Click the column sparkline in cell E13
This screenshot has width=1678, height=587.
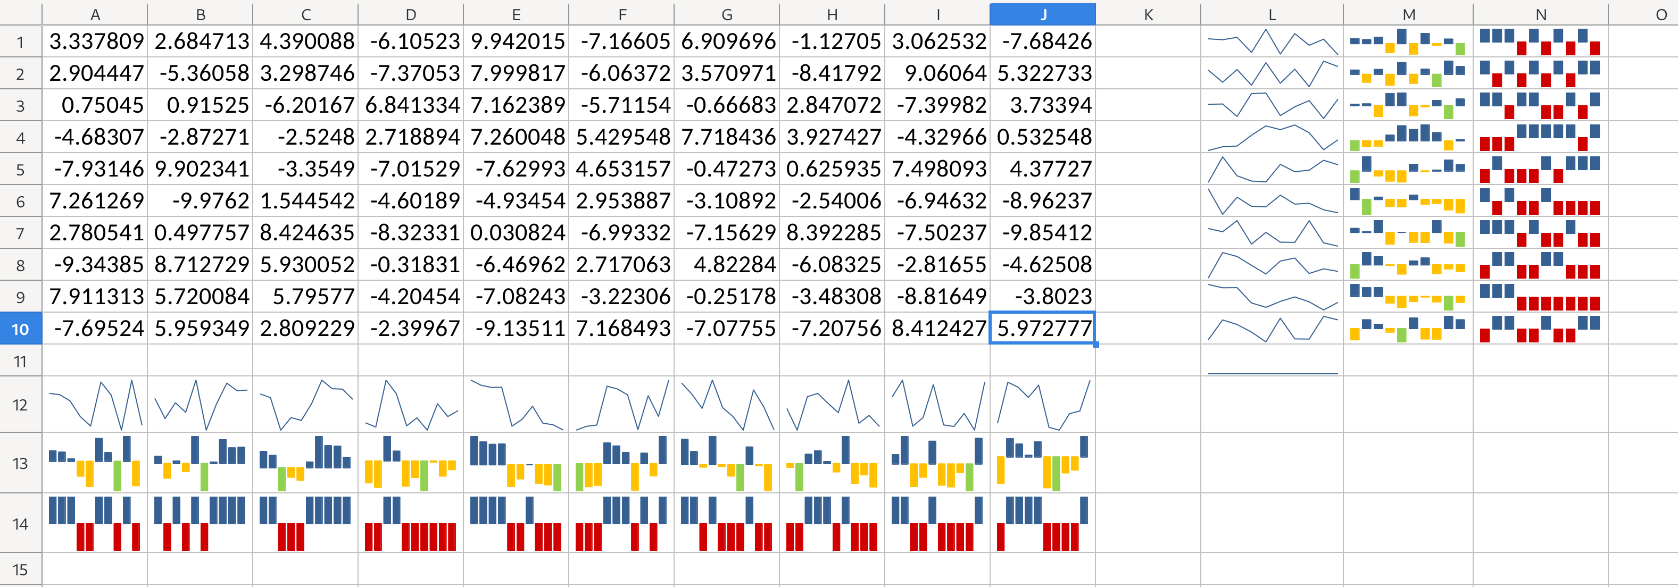(516, 463)
